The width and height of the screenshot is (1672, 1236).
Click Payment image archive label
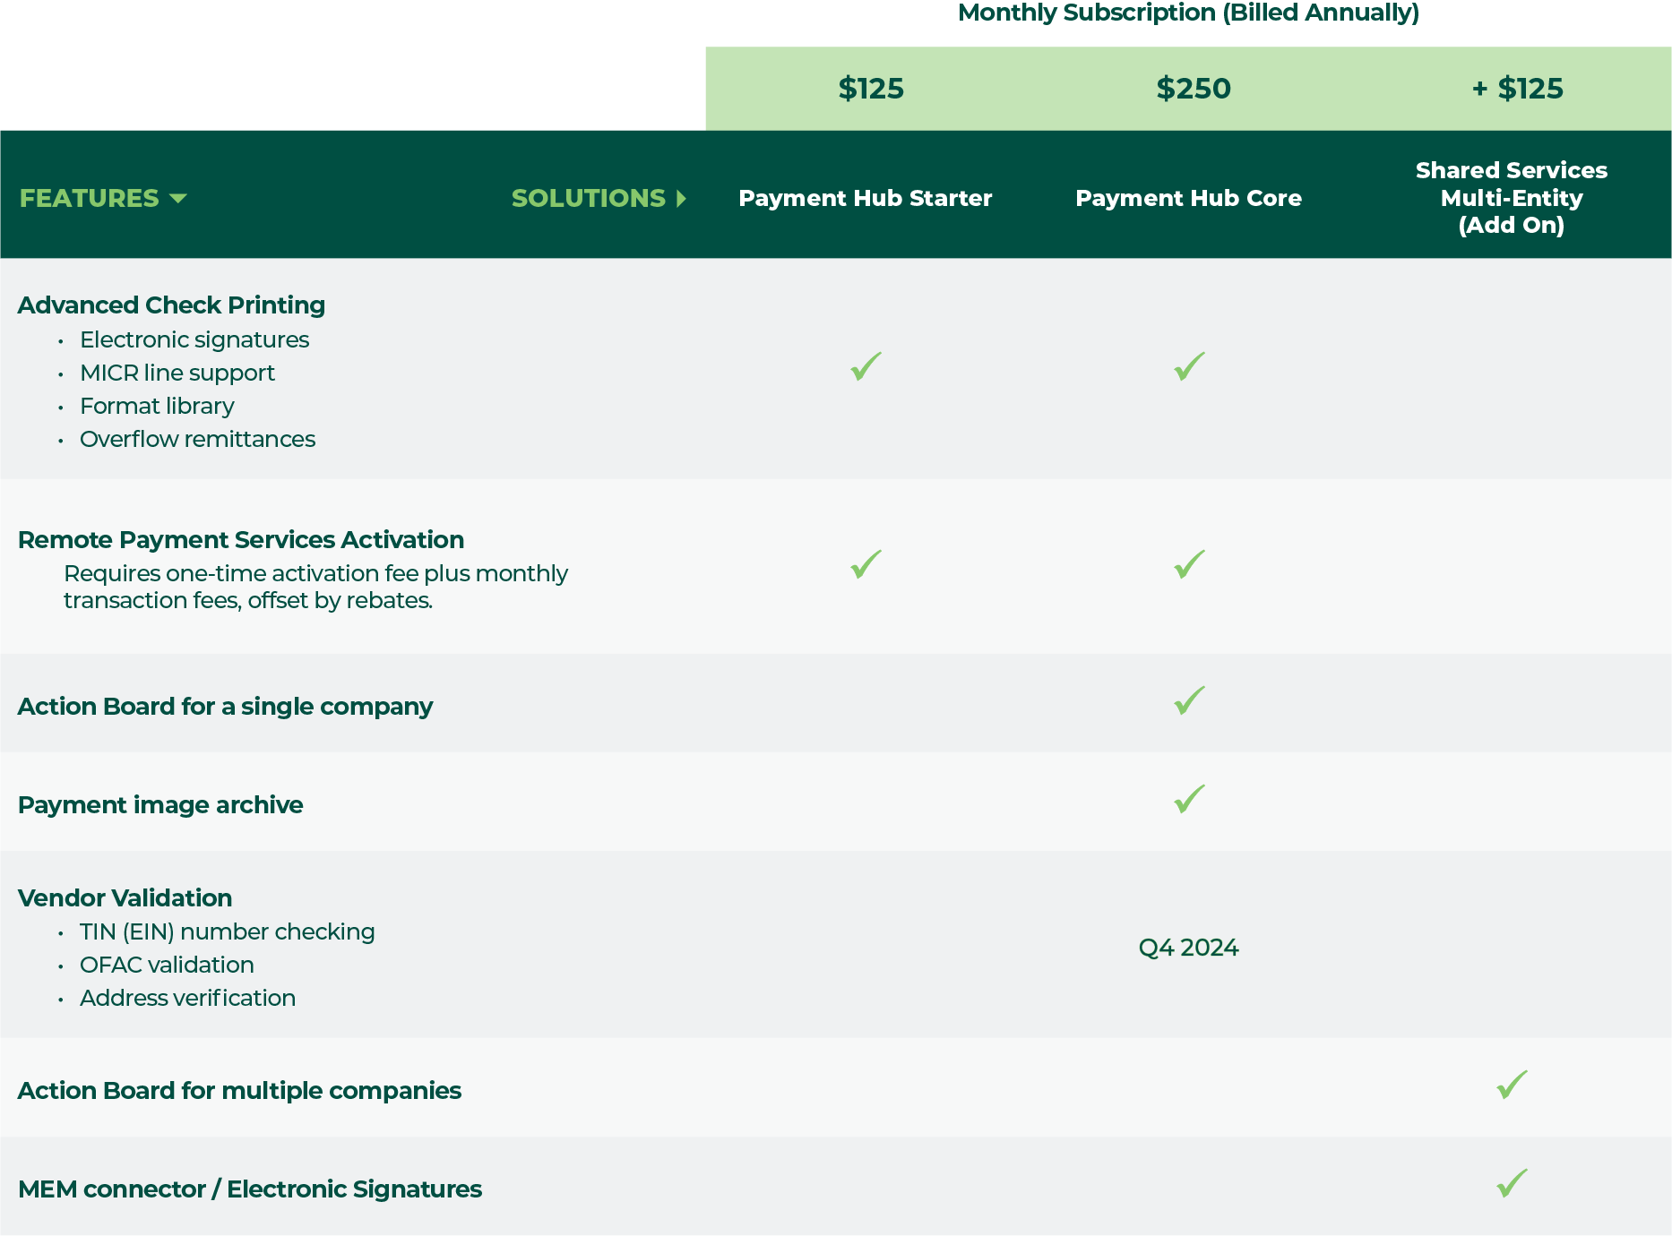click(160, 805)
